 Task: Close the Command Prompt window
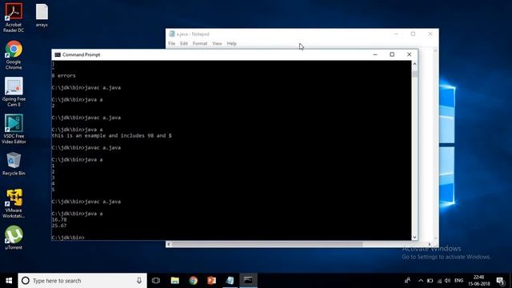coord(409,54)
